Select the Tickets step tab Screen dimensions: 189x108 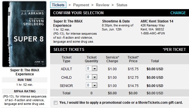point(58,5)
